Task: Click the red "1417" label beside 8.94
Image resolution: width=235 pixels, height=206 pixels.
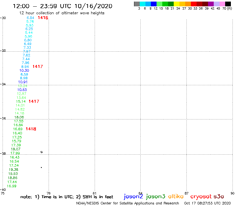Action: pos(38,67)
